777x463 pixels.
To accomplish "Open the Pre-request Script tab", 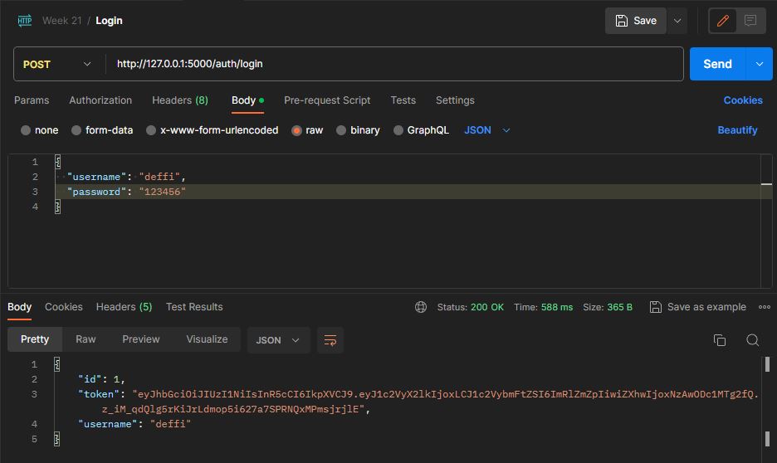I will pyautogui.click(x=327, y=100).
